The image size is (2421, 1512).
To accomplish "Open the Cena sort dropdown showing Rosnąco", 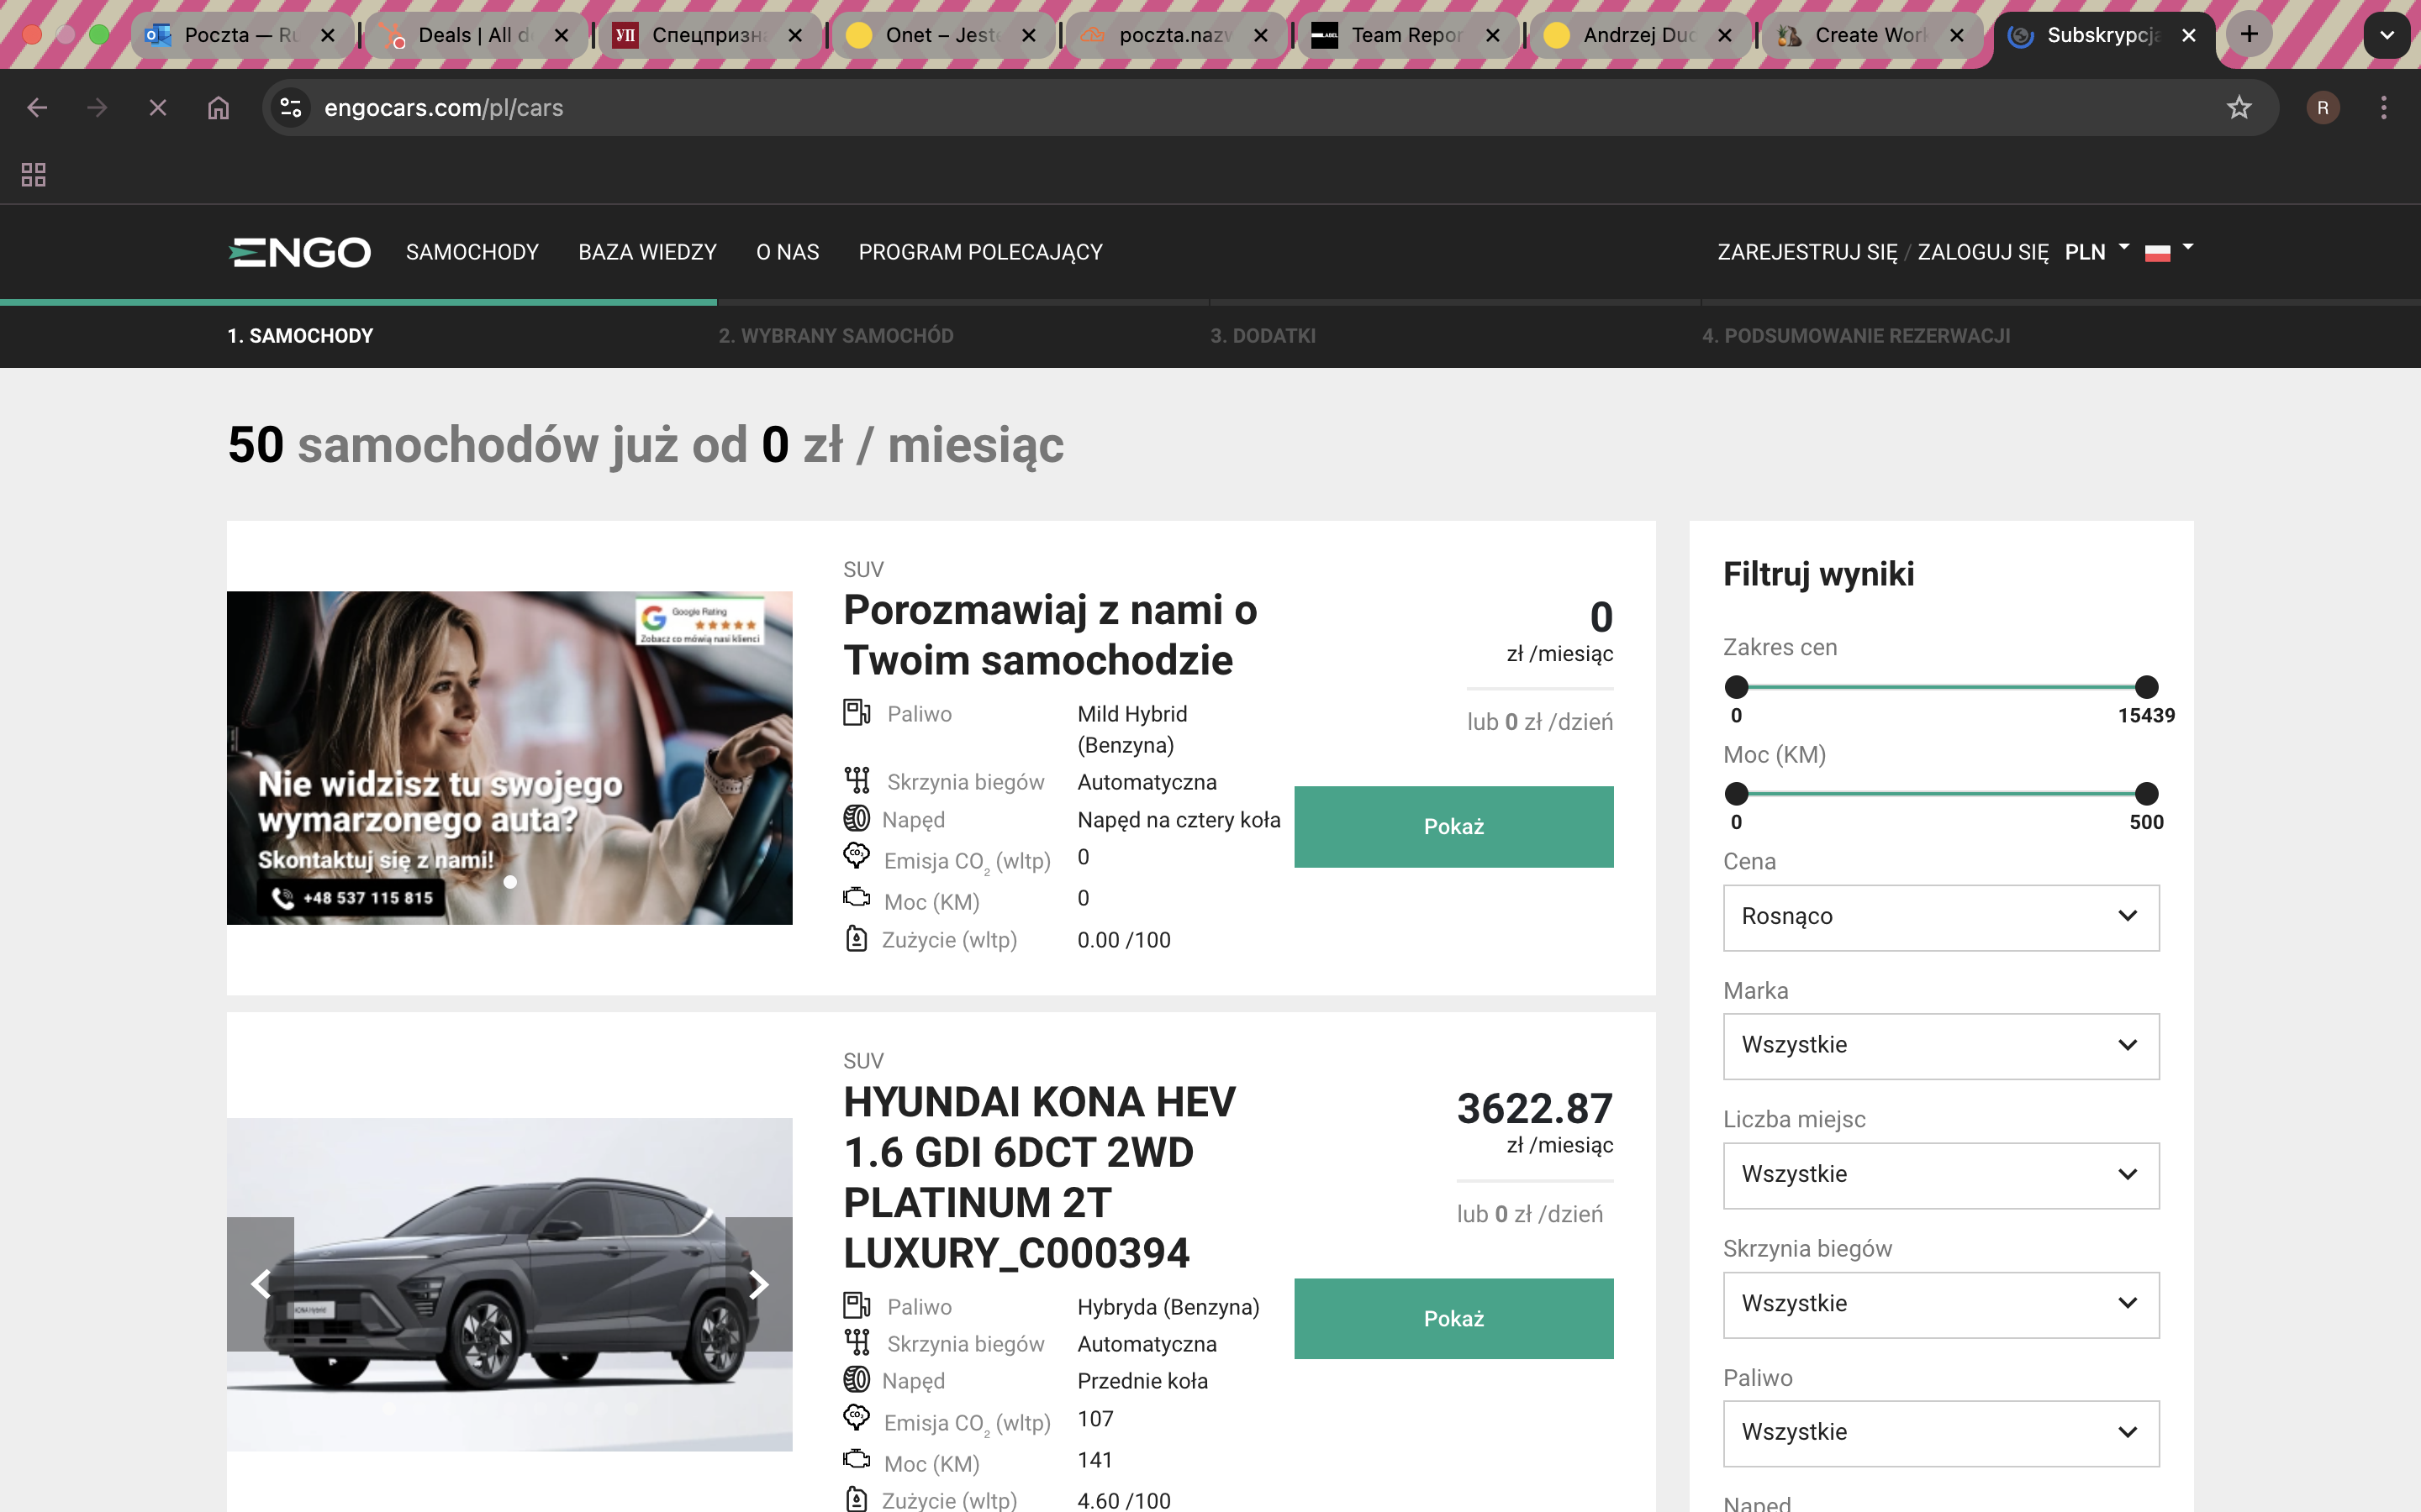I will click(x=1941, y=917).
